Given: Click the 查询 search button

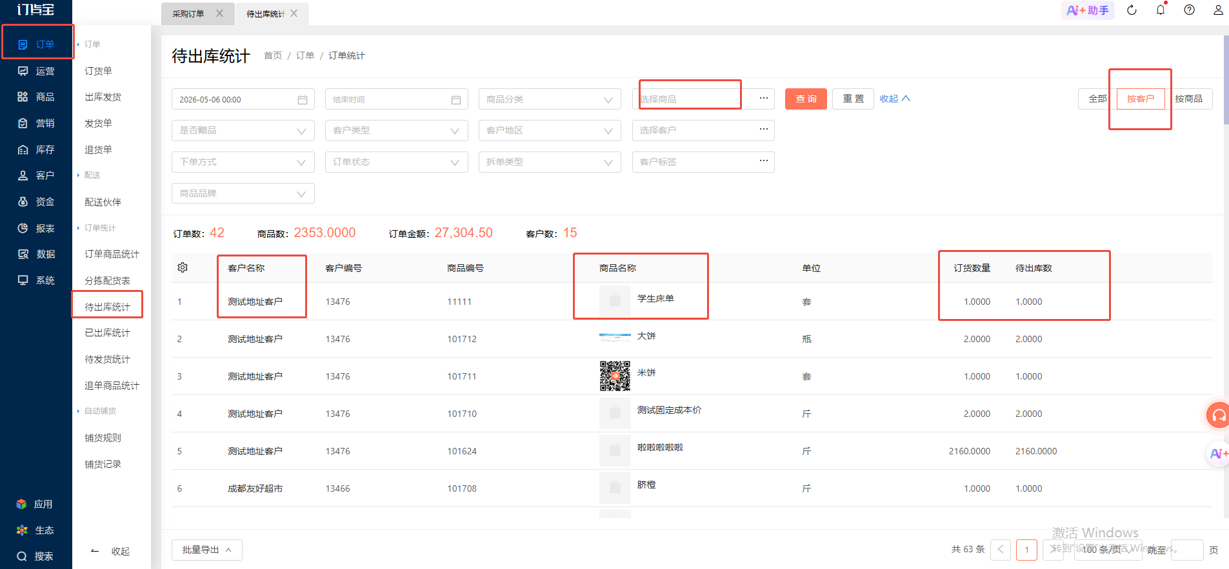Looking at the screenshot, I should (806, 99).
